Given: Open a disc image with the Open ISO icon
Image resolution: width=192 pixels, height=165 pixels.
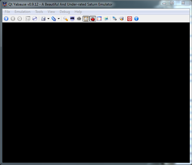Looking at the screenshot, I should coord(28,19).
